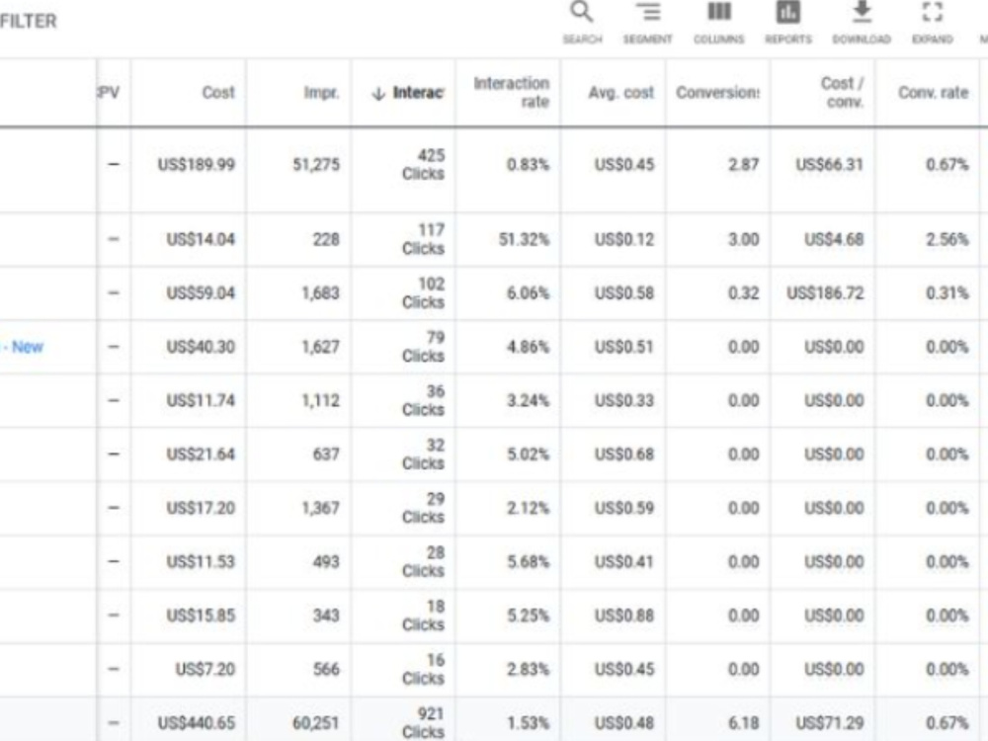Select the 16 Clicks cell

coord(423,669)
